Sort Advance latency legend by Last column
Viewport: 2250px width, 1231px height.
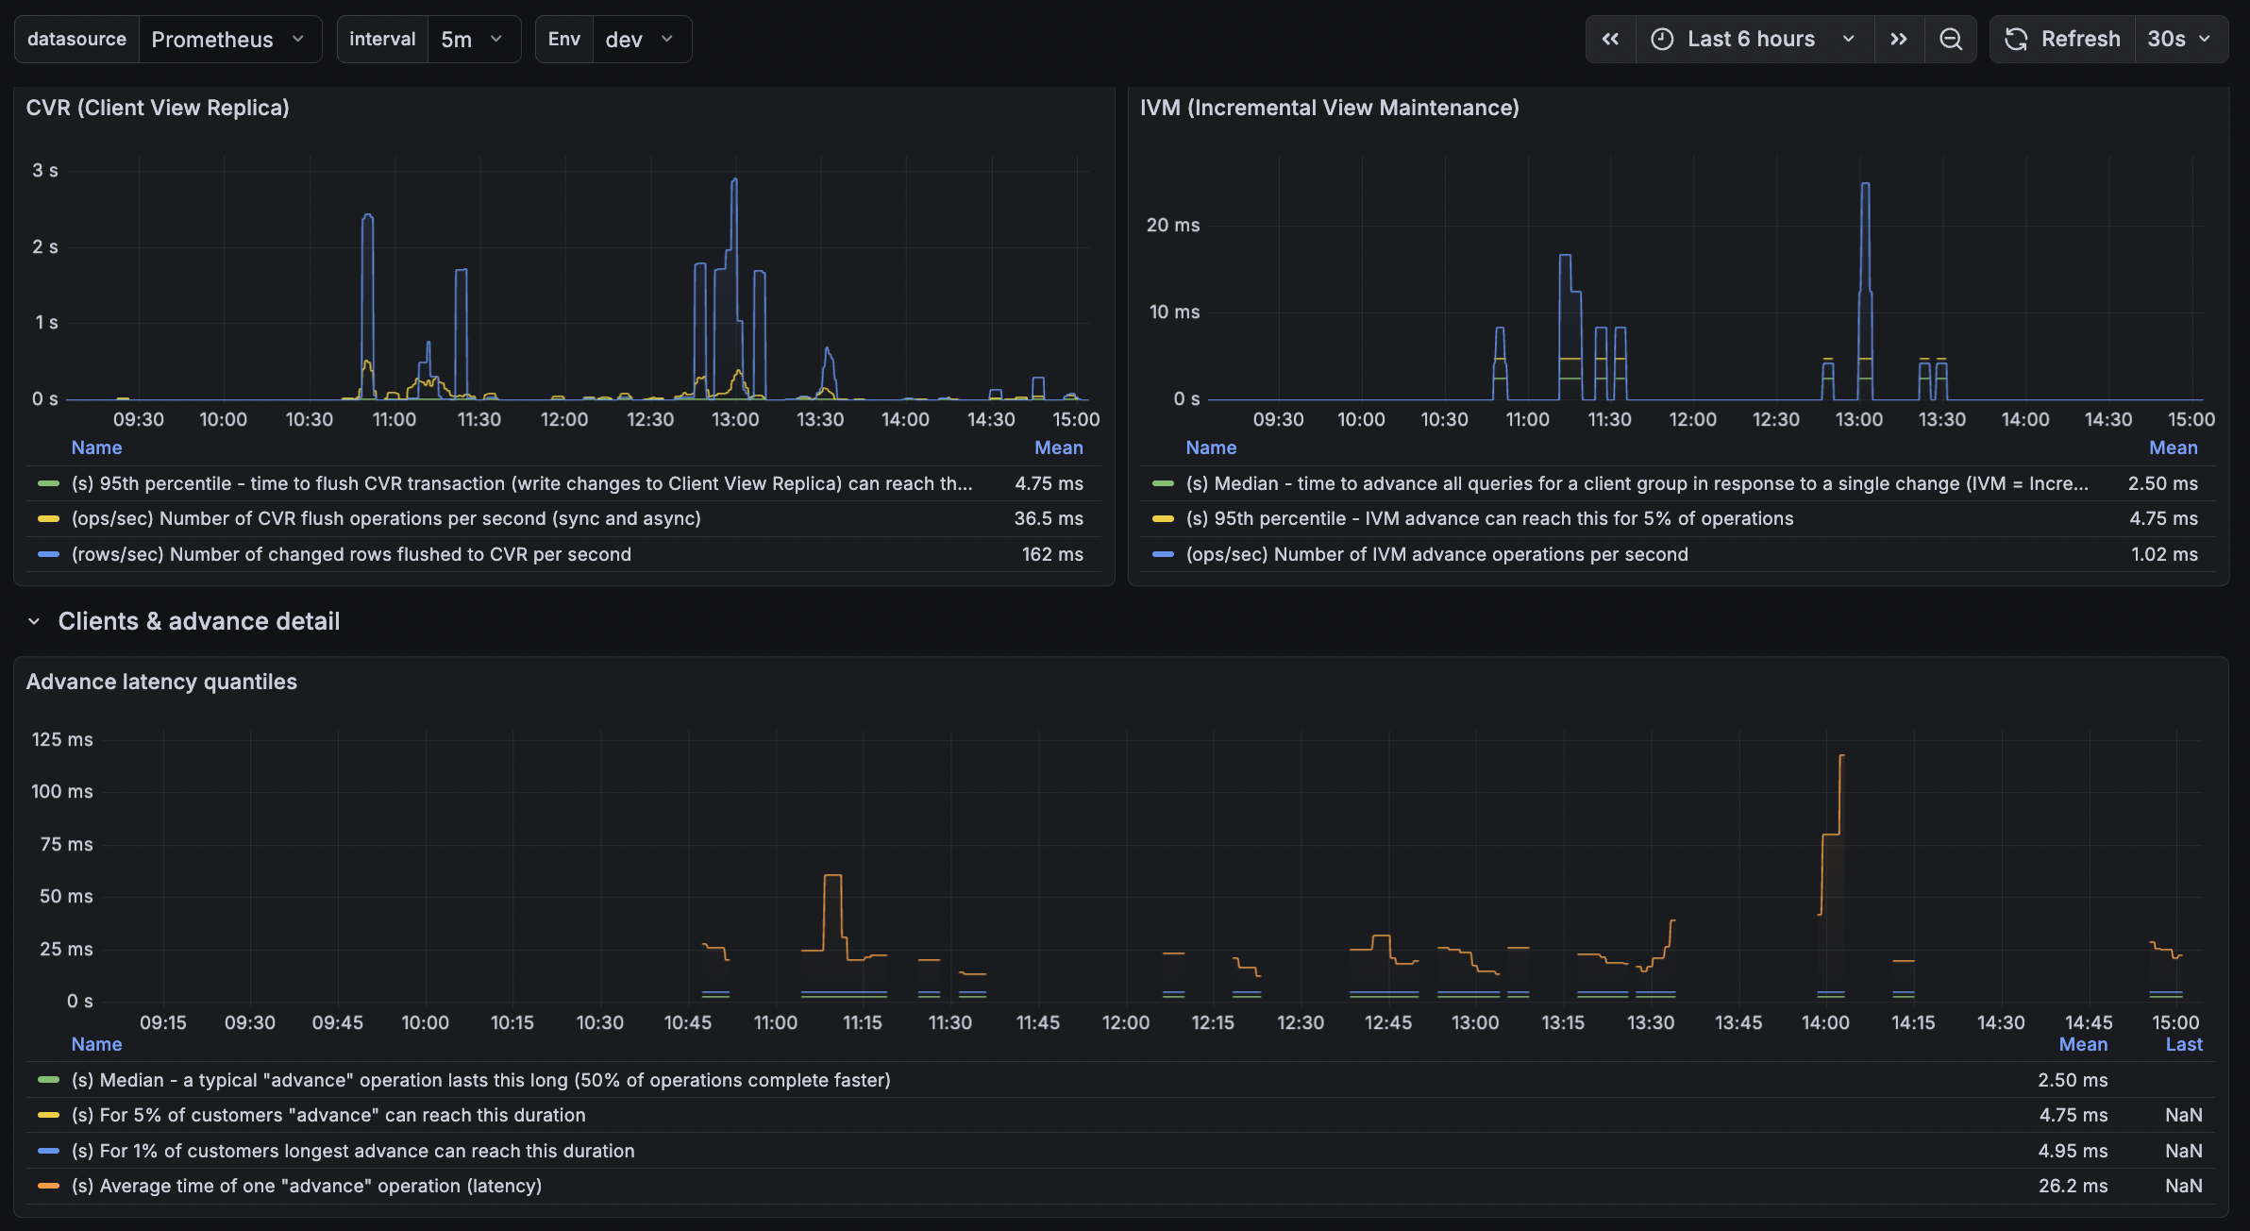pos(2183,1044)
